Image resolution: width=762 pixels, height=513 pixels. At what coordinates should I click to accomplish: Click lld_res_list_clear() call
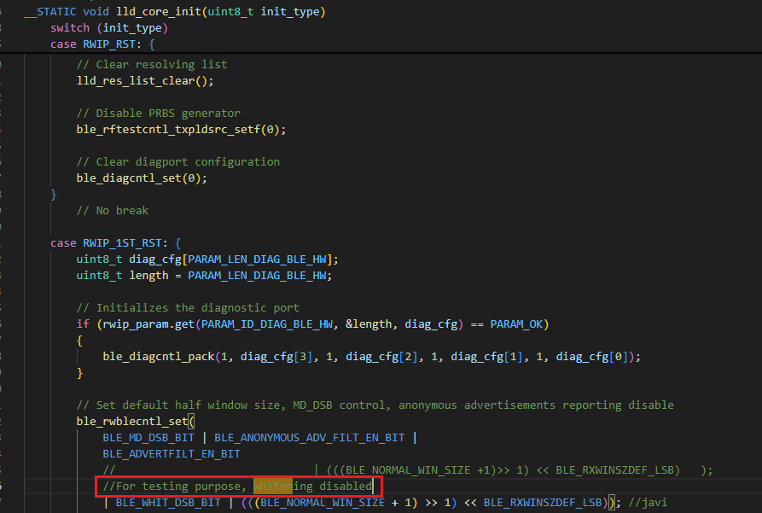point(145,81)
